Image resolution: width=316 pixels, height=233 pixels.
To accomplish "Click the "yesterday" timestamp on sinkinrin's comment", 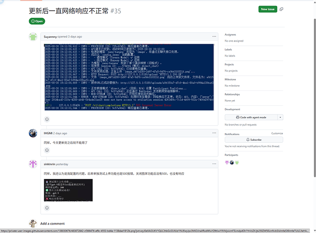I will [x=62, y=164].
